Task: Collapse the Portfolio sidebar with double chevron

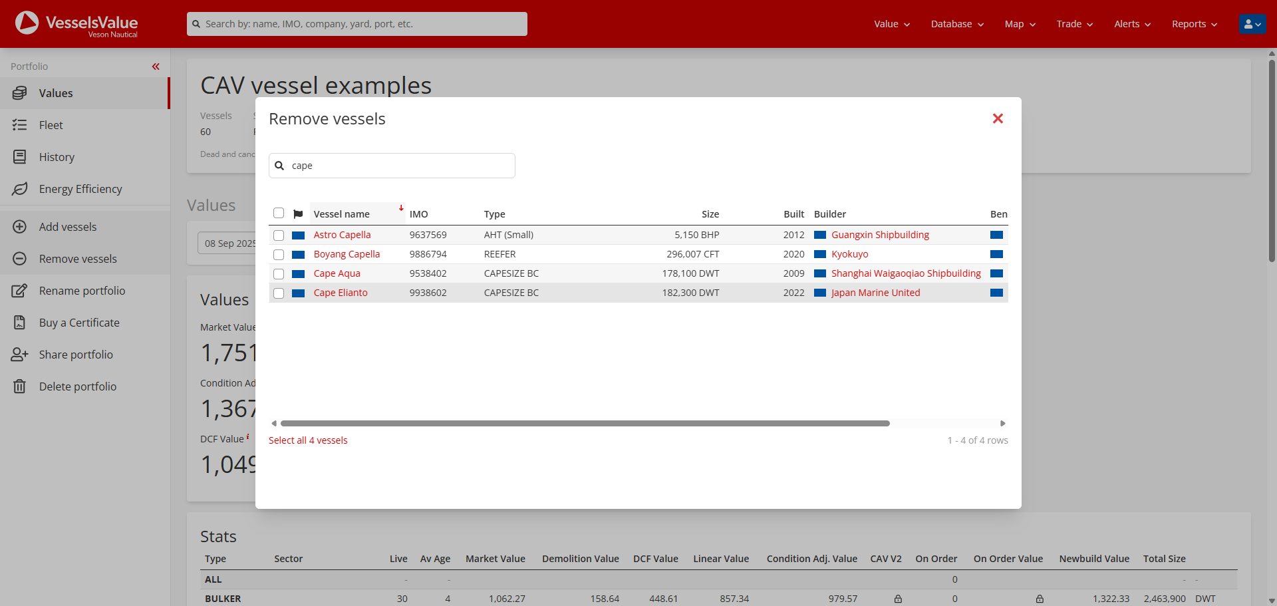Action: point(156,67)
